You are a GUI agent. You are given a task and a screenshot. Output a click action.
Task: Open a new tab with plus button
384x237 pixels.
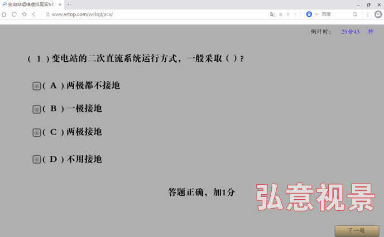[x=69, y=4]
